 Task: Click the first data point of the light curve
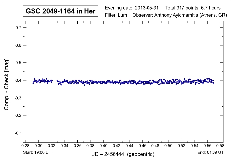[x=33, y=83]
